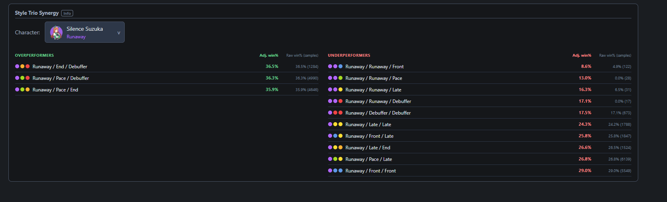Click style dots beside Runaway / Front / Front

coord(335,171)
